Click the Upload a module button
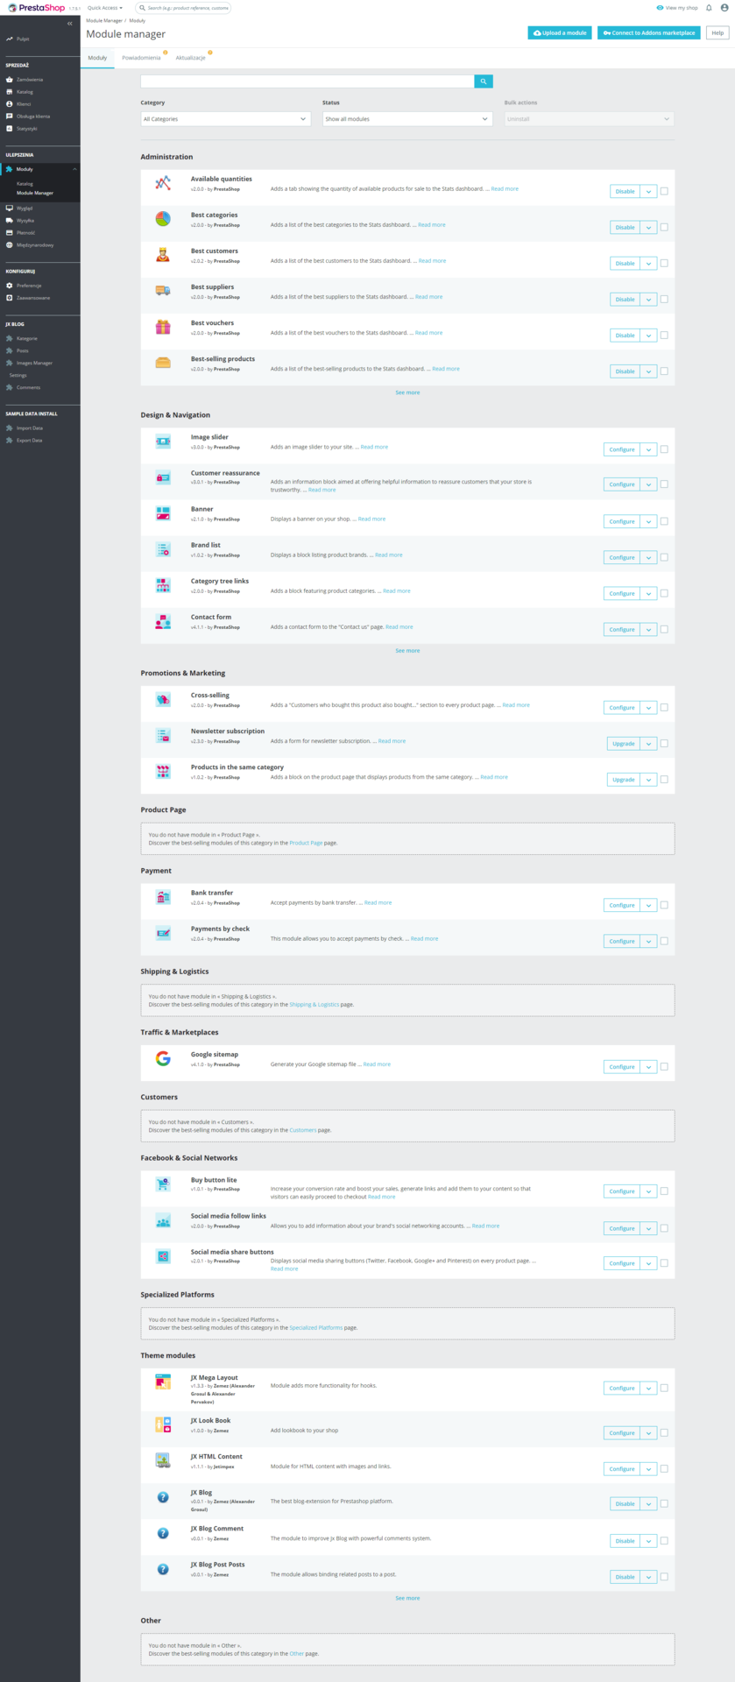 point(560,32)
